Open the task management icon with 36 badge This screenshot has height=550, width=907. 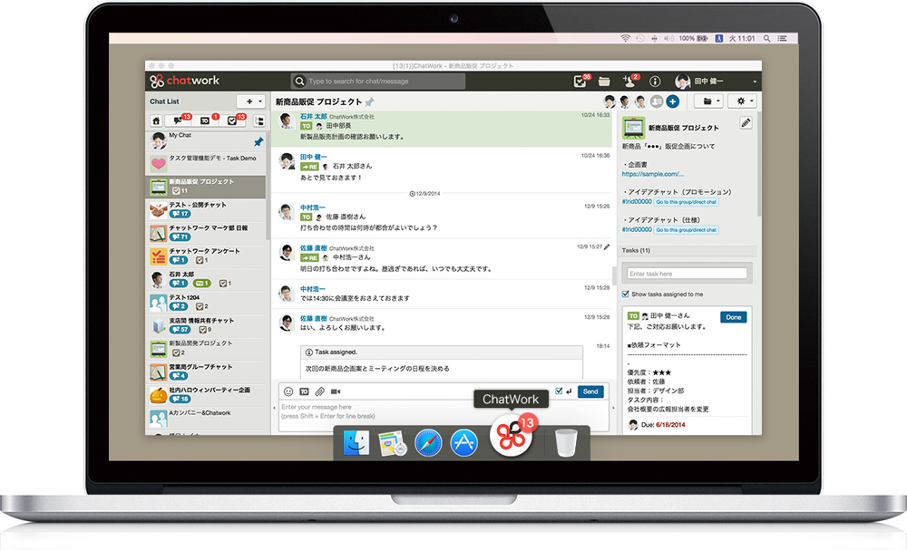(580, 82)
